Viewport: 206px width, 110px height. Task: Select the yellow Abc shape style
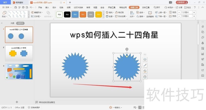click(x=99, y=14)
